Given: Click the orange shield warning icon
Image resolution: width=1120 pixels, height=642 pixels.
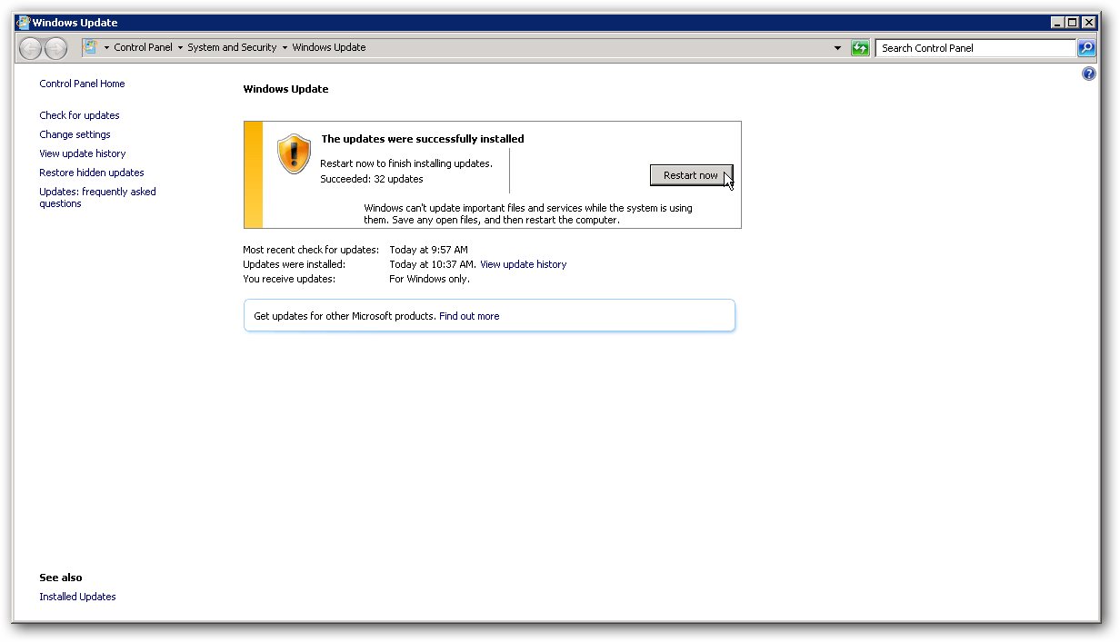Looking at the screenshot, I should point(294,153).
